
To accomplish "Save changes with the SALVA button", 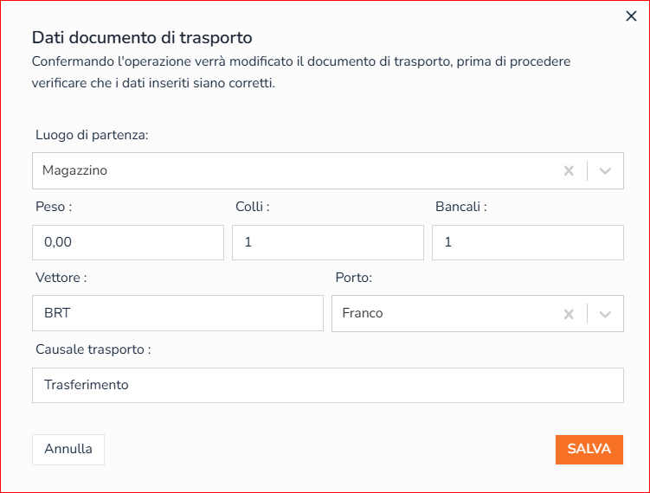I will click(x=589, y=449).
